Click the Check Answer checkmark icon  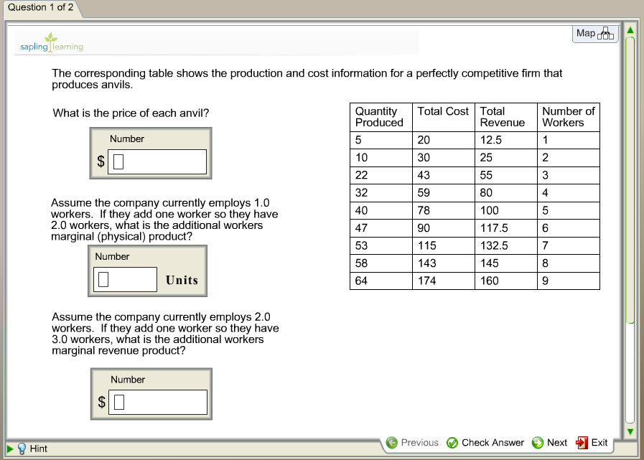[452, 442]
